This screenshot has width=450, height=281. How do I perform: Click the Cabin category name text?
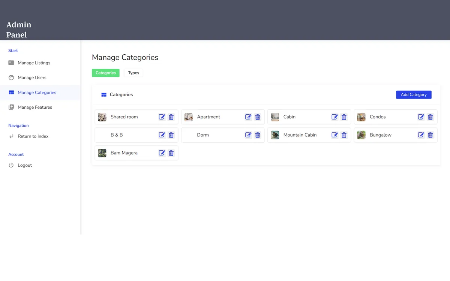coord(289,117)
